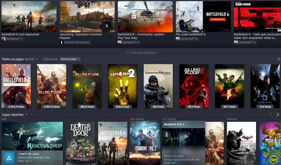Click Battlefield 6 icon under Community Update news
The height and width of the screenshot is (165, 281).
120,42
